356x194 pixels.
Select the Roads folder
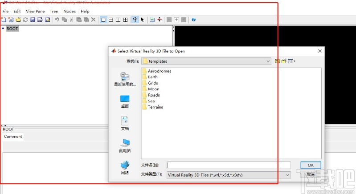click(x=151, y=95)
